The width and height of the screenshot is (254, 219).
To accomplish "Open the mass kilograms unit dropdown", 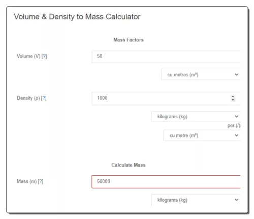I will tap(196, 200).
